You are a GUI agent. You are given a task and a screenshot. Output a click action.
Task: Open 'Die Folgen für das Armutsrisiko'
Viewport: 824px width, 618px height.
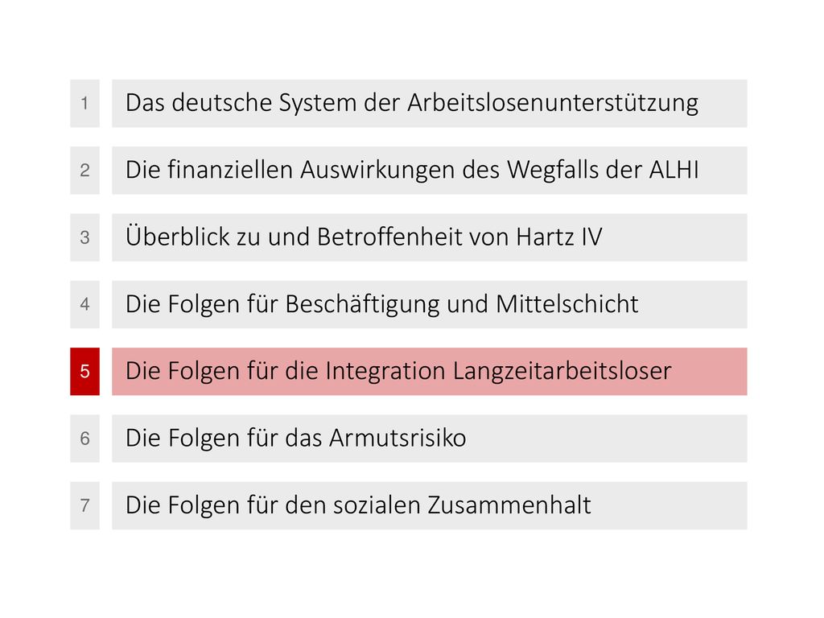(430, 439)
